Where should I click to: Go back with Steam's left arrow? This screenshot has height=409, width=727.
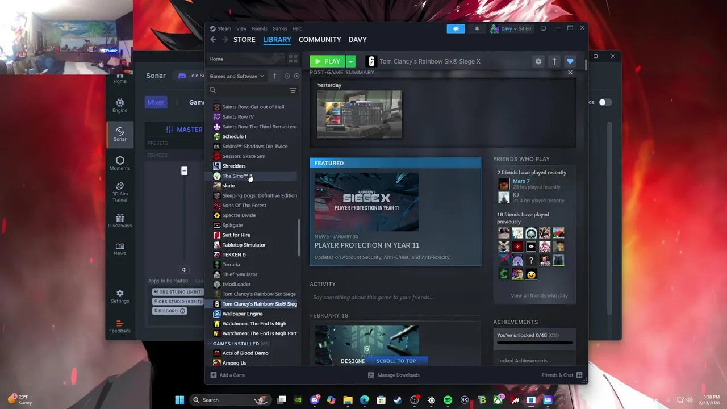pyautogui.click(x=213, y=40)
